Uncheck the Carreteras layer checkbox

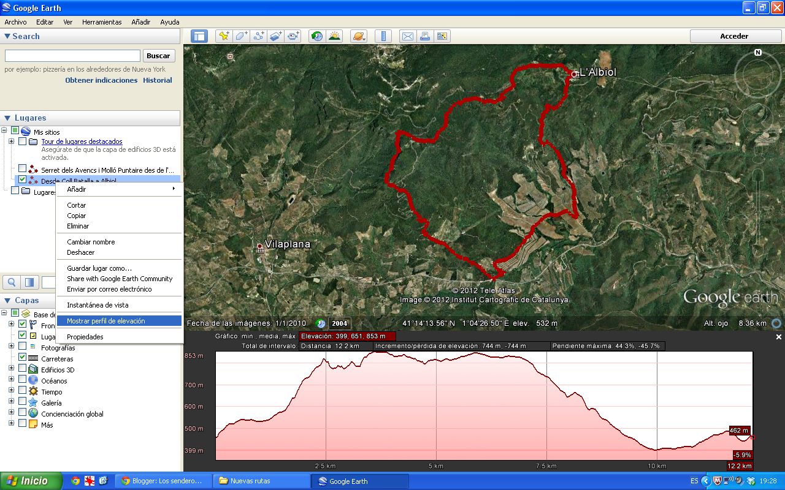[x=22, y=357]
